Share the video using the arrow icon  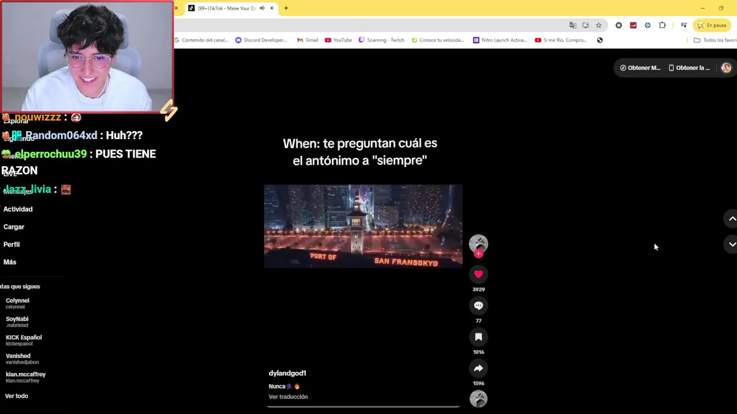click(478, 369)
